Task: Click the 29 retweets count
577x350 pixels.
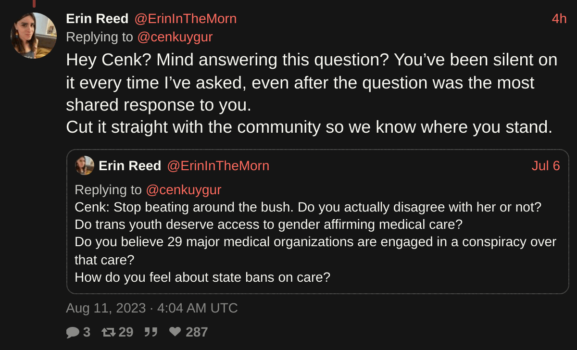Action: [126, 332]
